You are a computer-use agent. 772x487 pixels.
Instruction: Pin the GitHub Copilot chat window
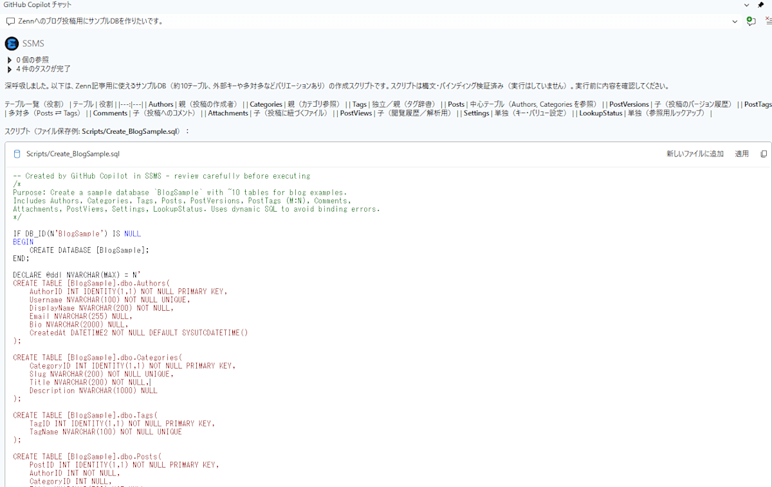tap(760, 5)
